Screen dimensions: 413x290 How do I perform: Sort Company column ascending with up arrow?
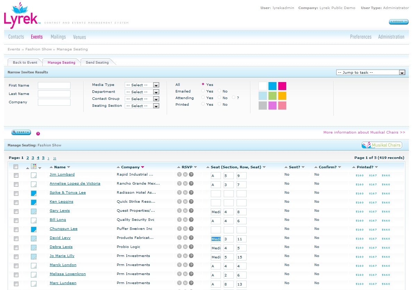click(118, 167)
